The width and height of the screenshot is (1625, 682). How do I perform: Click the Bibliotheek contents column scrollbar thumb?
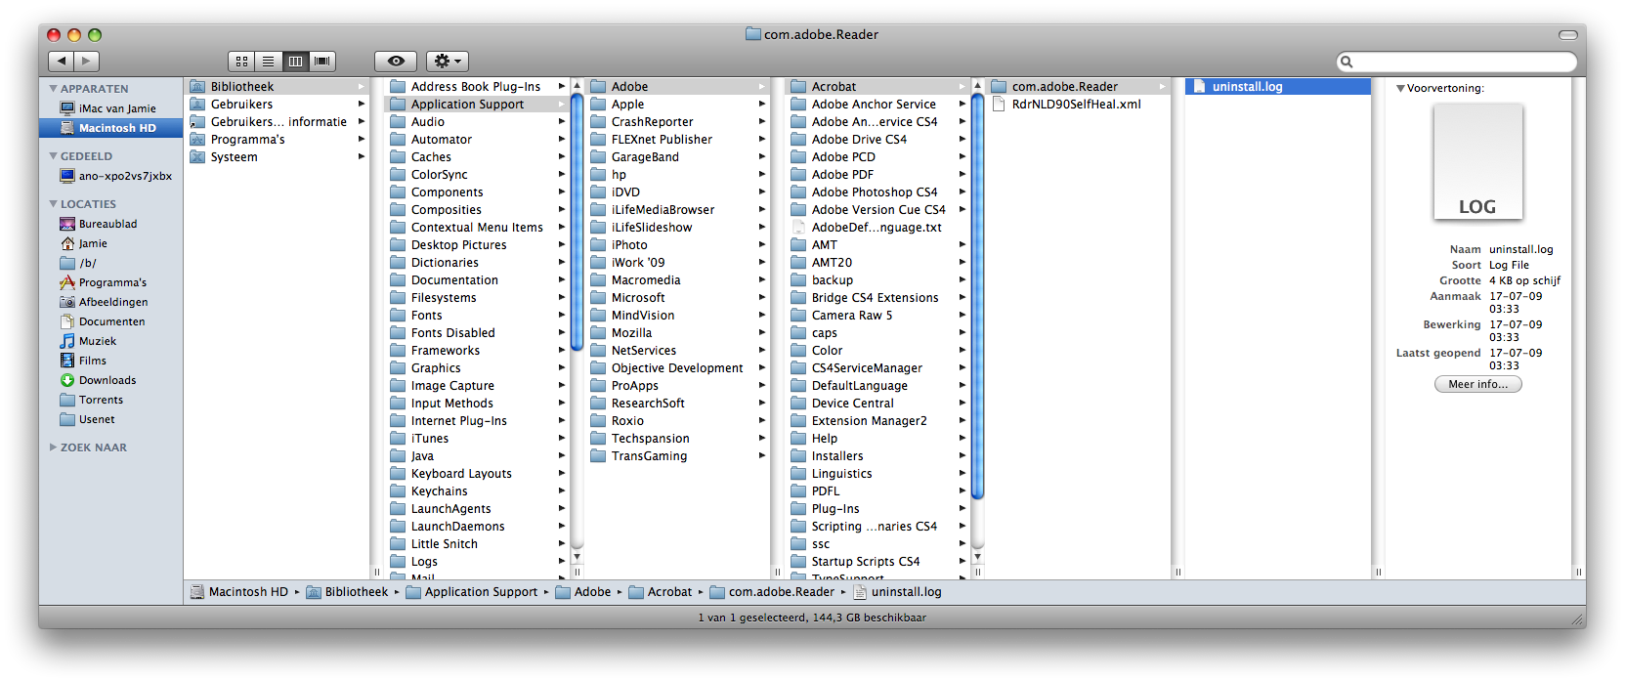pyautogui.click(x=577, y=221)
